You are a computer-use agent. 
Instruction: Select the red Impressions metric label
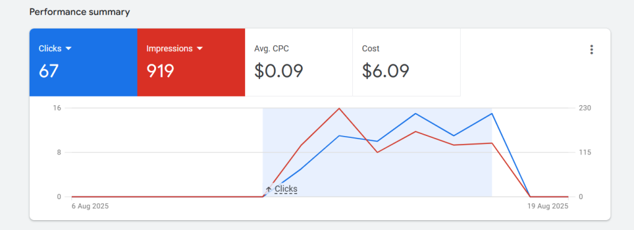(170, 48)
